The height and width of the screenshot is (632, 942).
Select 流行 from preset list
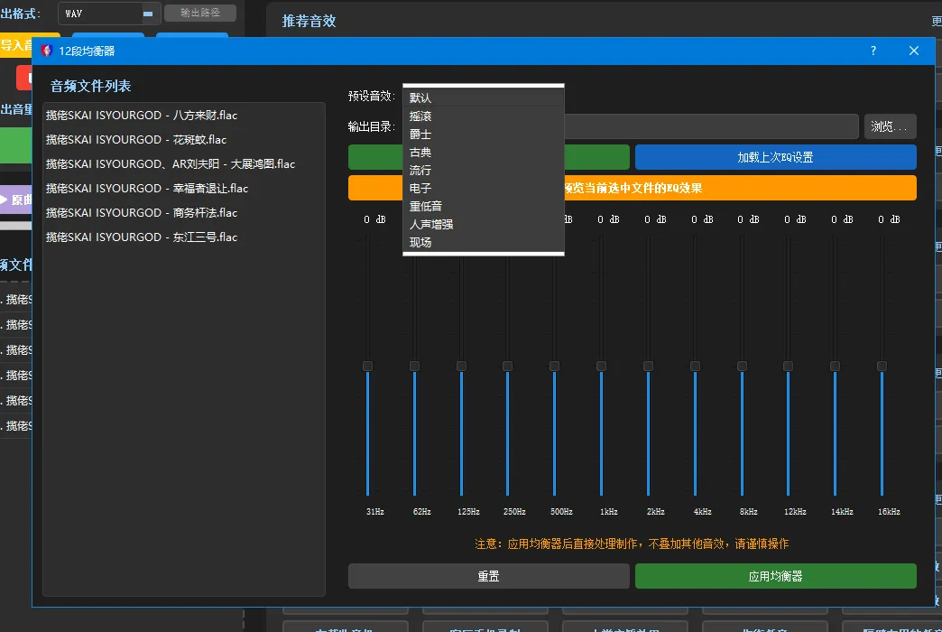483,170
